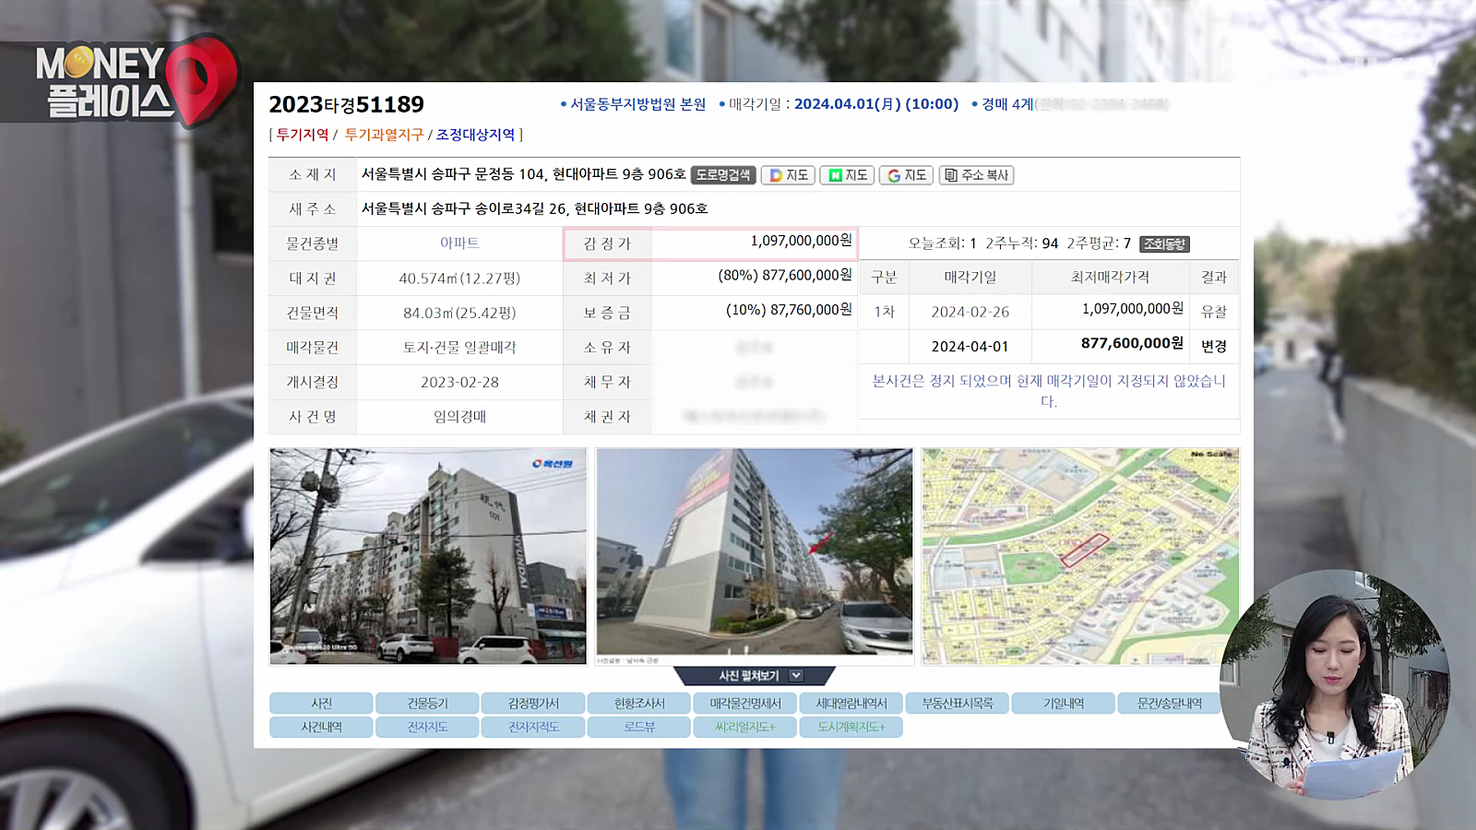
Task: Click the 서울동부지방법원 본원 link
Action: coord(637,104)
